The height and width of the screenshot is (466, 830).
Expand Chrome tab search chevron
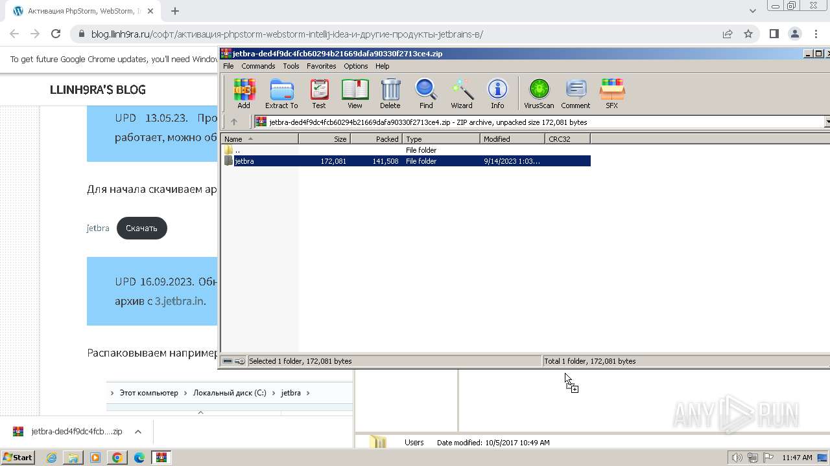point(752,11)
